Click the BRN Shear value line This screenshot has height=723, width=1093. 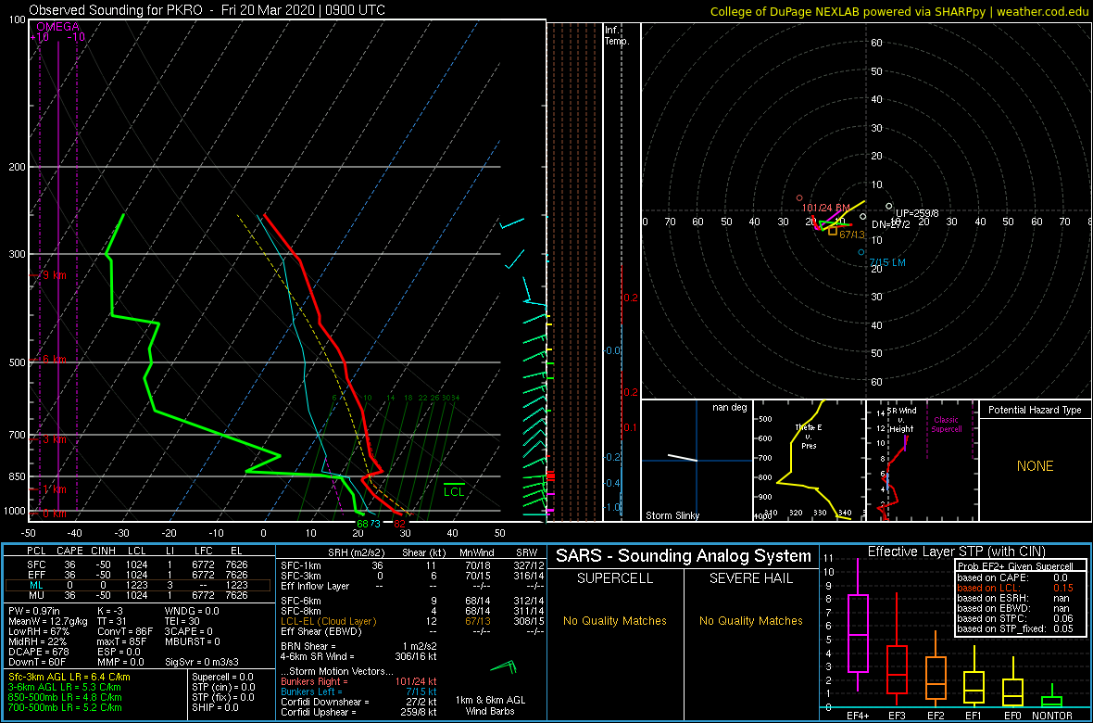358,645
